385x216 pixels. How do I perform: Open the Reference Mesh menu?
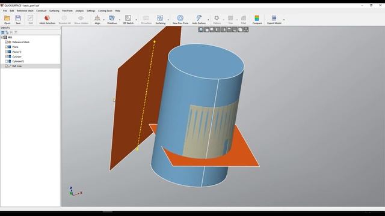[x=25, y=11]
